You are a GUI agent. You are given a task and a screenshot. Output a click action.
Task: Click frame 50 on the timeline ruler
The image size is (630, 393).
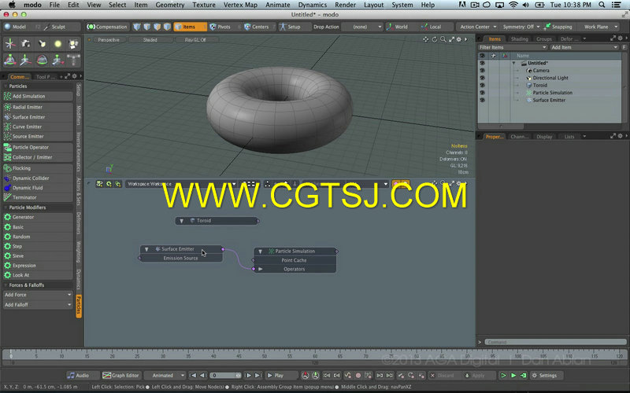point(264,354)
